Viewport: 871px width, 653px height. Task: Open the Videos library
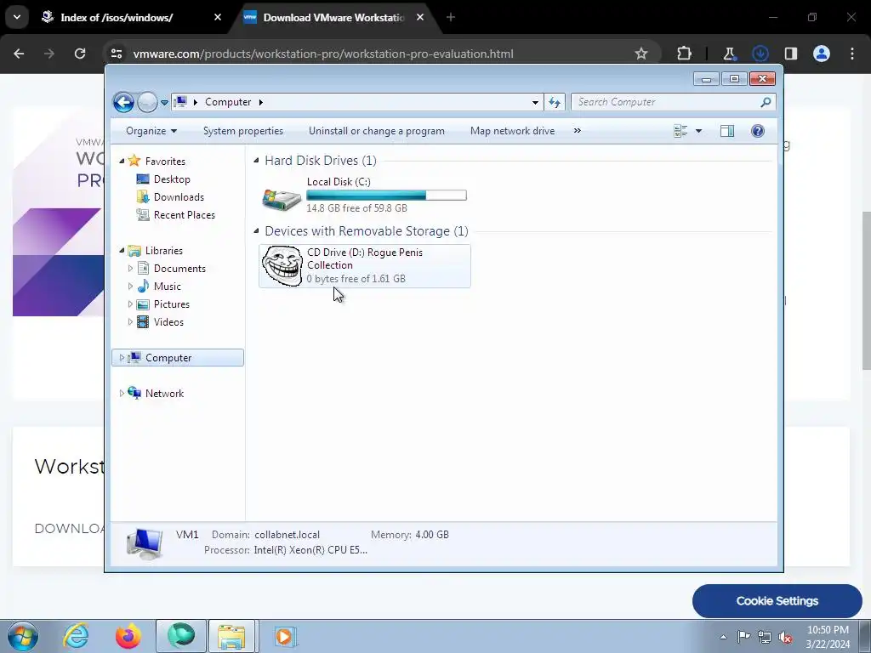pos(168,322)
